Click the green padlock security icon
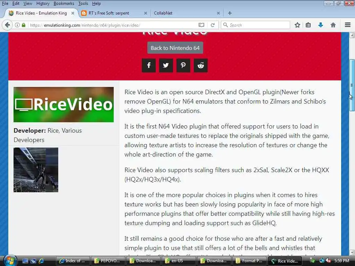The image size is (355, 266). click(x=24, y=25)
